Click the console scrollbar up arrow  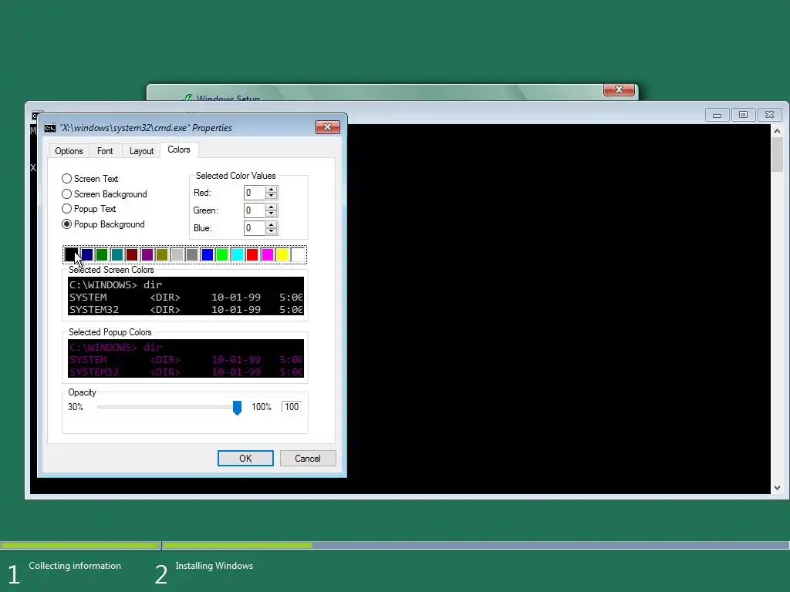click(x=778, y=131)
